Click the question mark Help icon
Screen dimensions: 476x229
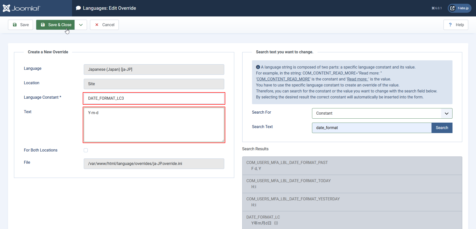point(450,25)
